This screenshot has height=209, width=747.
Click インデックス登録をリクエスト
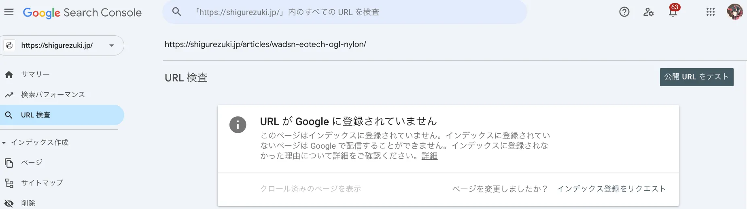[x=611, y=189]
